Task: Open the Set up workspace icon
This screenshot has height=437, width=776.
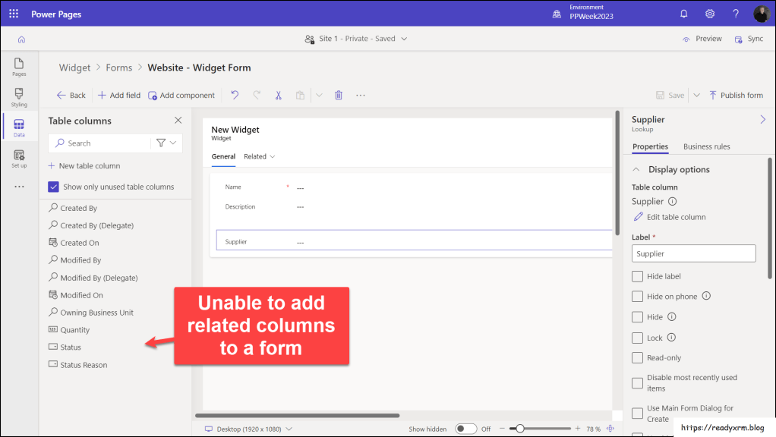Action: pyautogui.click(x=19, y=159)
